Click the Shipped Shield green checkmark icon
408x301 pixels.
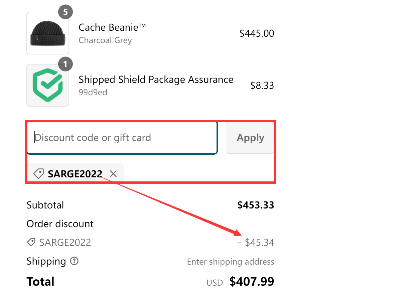[48, 85]
